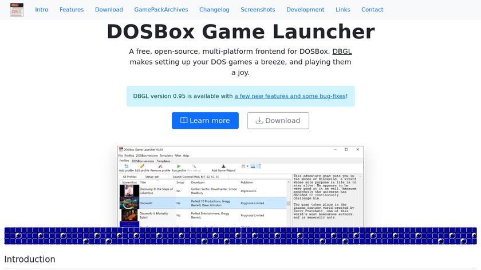The width and height of the screenshot is (481, 270).
Task: Open the Help menu in the DBGL screenshot
Action: 186,156
